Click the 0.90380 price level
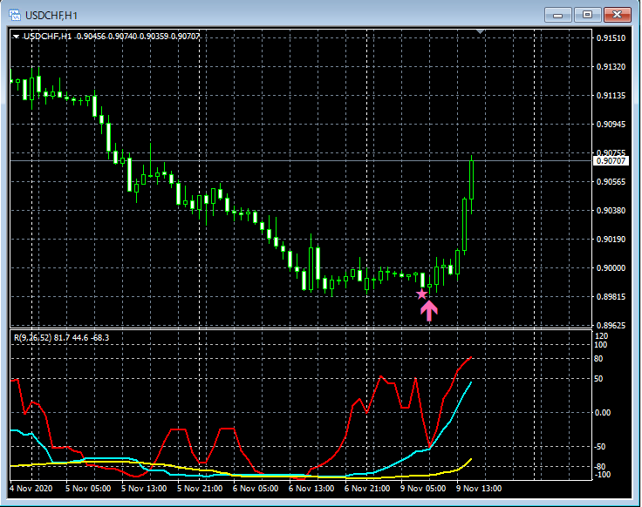642x507 pixels. [611, 211]
